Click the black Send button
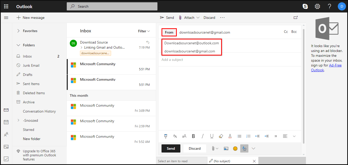This screenshot has width=348, height=165. (171, 148)
